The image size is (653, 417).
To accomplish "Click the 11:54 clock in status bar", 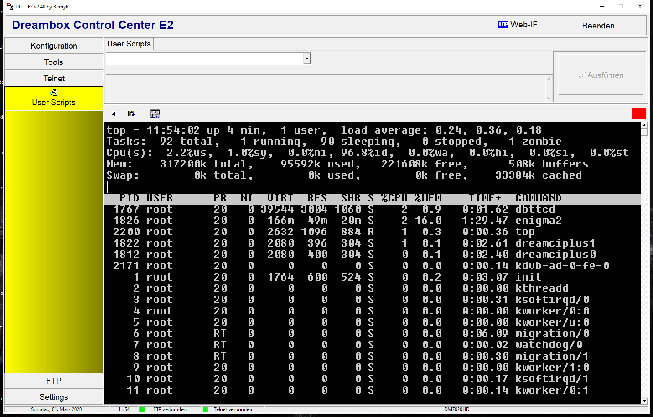I will pyautogui.click(x=124, y=409).
